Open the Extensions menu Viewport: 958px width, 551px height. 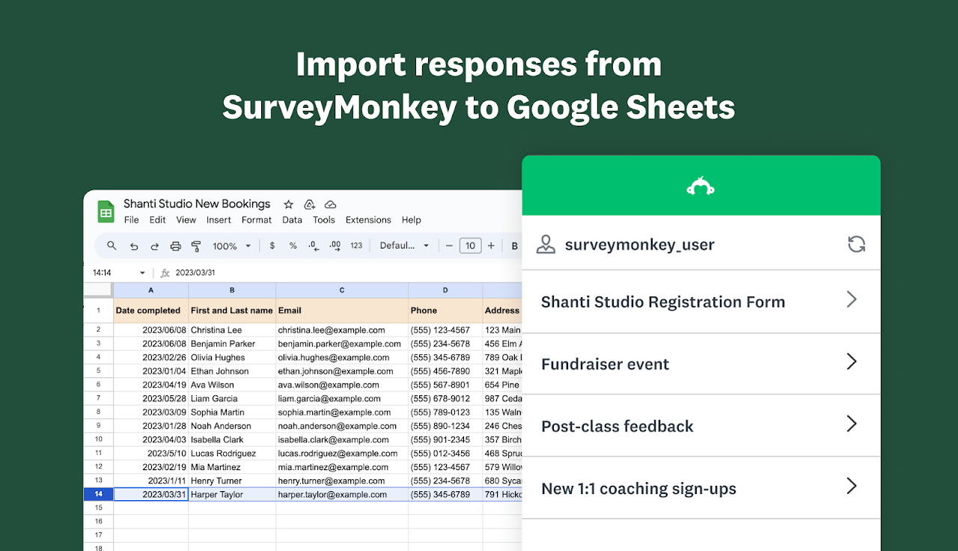point(368,220)
